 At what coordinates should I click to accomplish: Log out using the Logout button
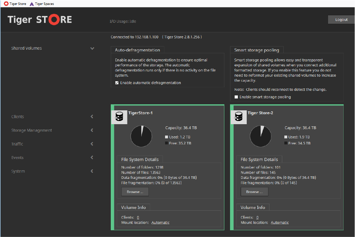(341, 20)
